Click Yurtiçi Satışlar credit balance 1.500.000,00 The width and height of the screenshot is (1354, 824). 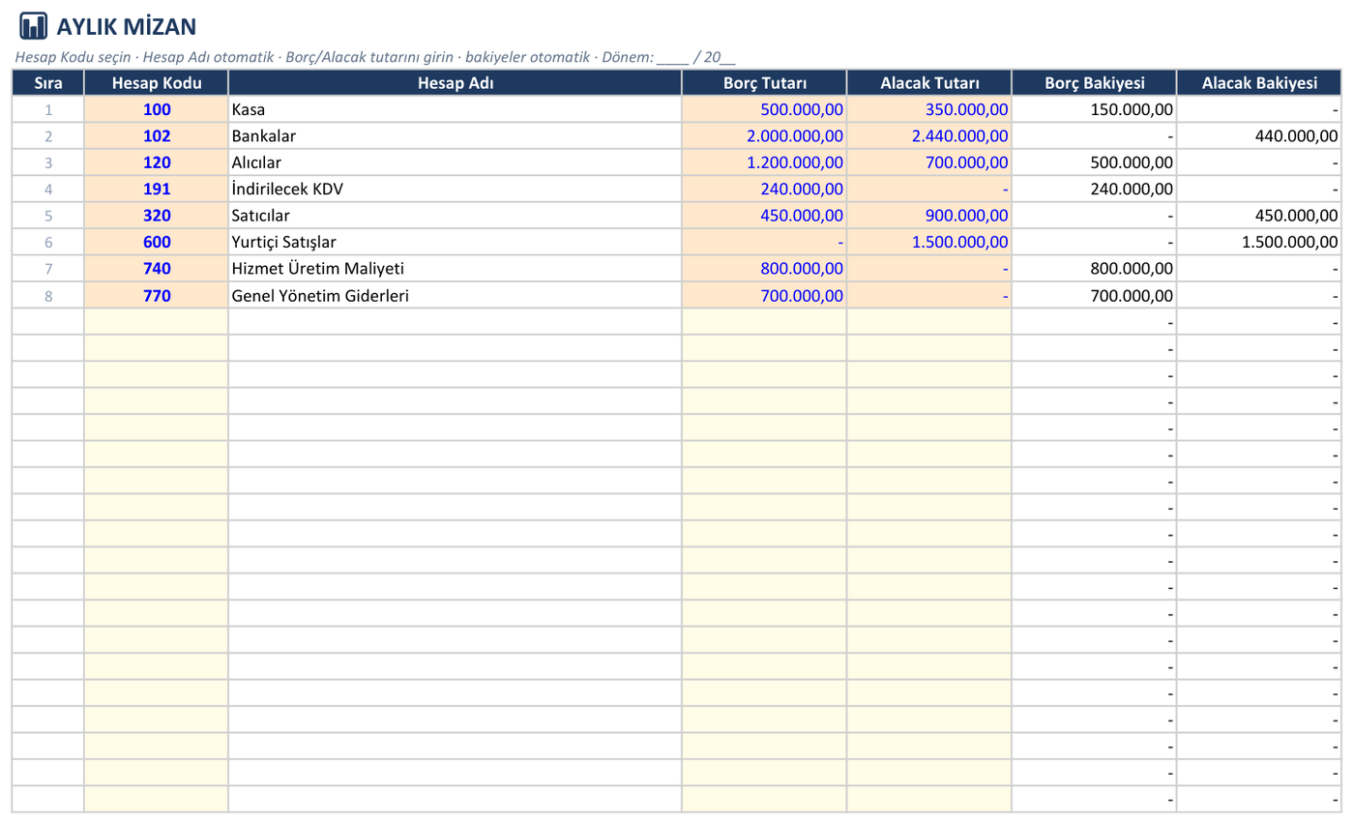1259,243
